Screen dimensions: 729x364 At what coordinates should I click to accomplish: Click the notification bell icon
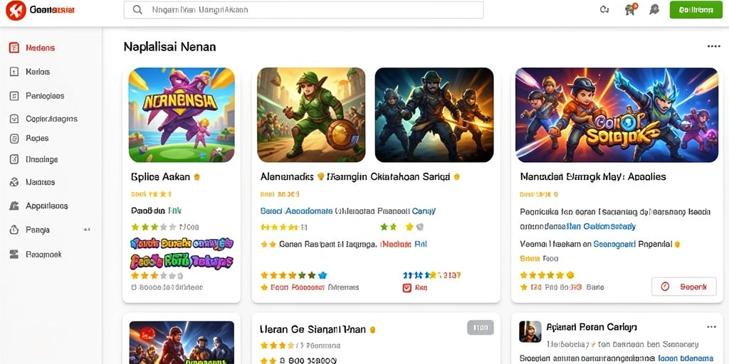(654, 10)
